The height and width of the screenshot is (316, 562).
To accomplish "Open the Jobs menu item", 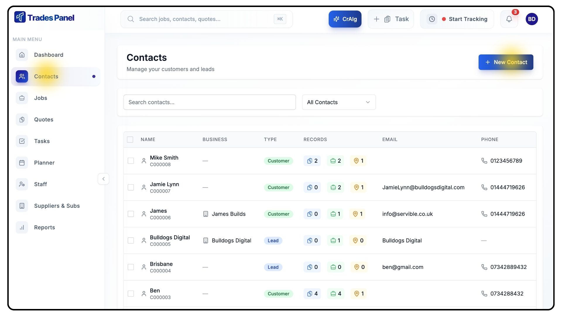I will [x=40, y=98].
